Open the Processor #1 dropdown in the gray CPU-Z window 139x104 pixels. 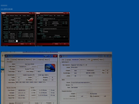click(22, 103)
